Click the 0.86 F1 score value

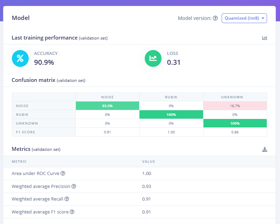[235, 132]
